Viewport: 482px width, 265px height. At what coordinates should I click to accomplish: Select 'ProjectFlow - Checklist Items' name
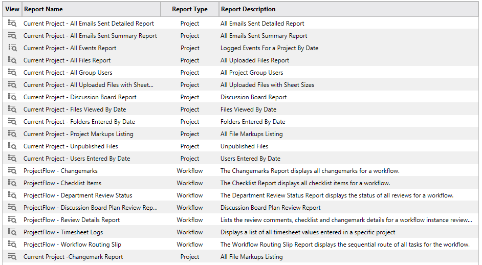[62, 184]
